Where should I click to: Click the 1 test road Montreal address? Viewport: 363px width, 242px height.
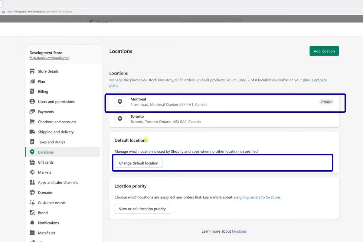tap(169, 104)
